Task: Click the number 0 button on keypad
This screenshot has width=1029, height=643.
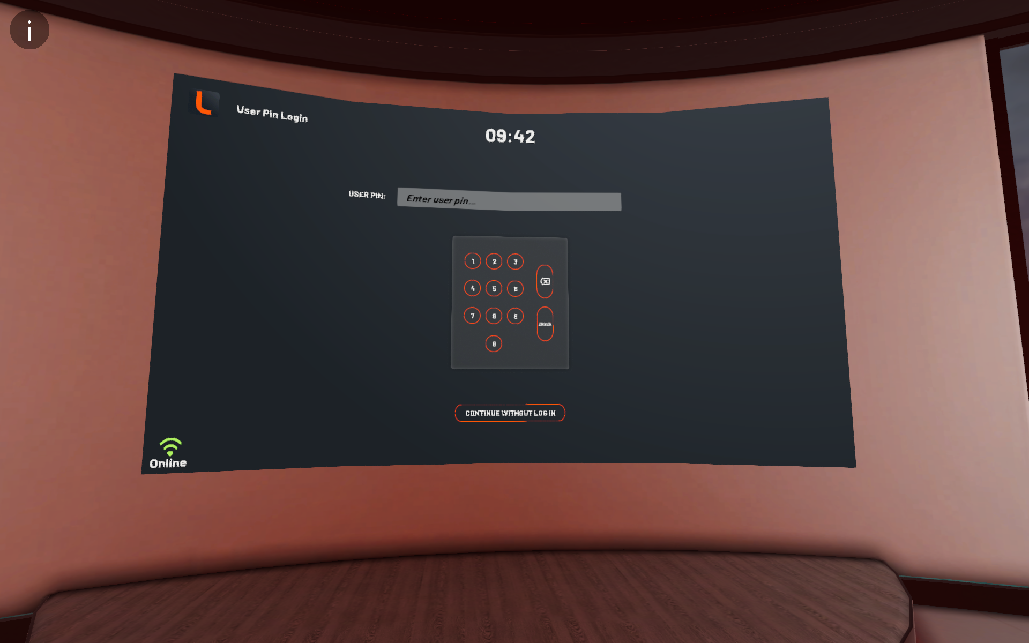Action: [x=494, y=343]
